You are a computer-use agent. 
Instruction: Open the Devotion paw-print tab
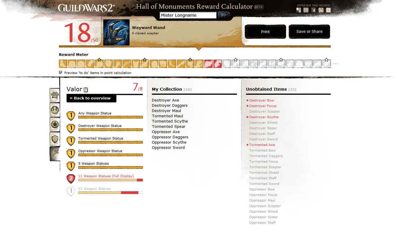pyautogui.click(x=55, y=95)
